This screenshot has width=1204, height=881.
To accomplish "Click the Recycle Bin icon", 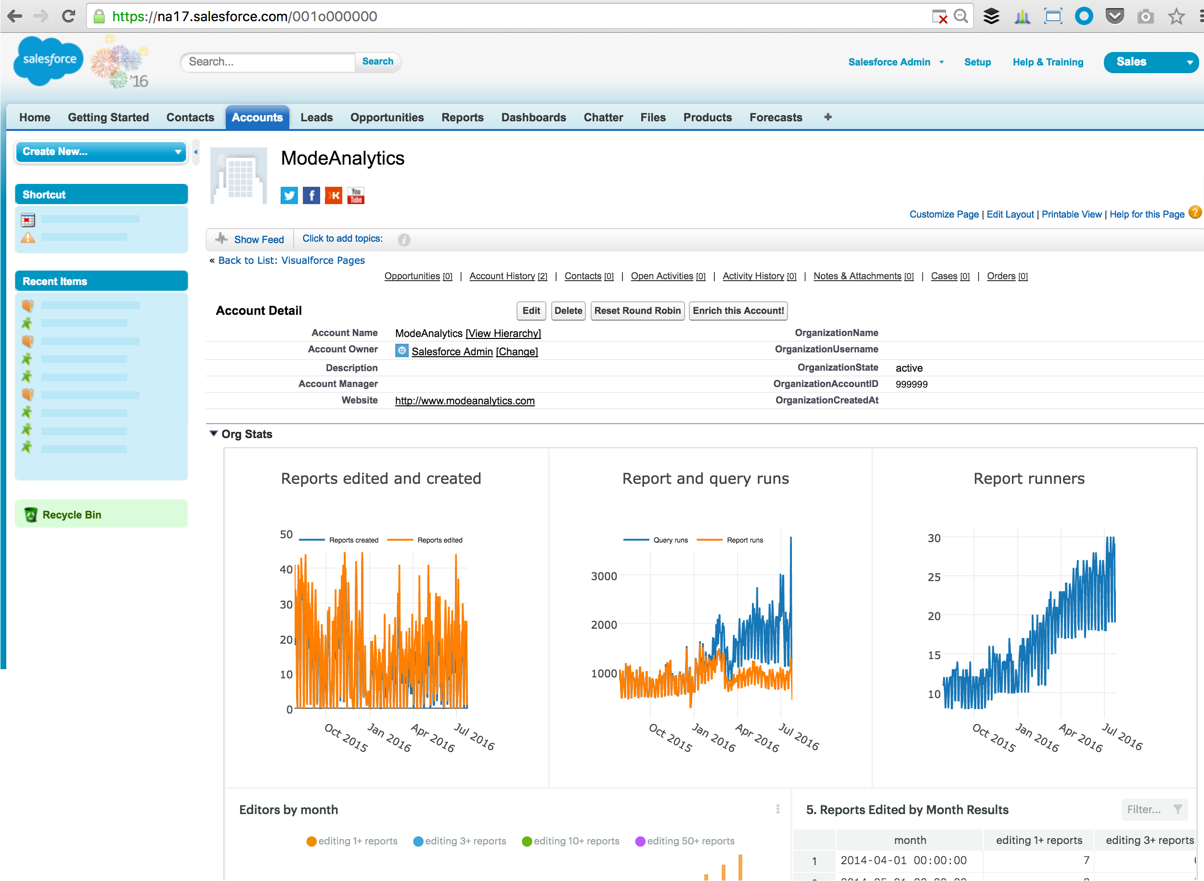I will coord(31,515).
